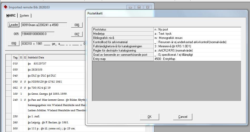Open the 008 field button
The image size is (250, 132).
click(x=14, y=43)
